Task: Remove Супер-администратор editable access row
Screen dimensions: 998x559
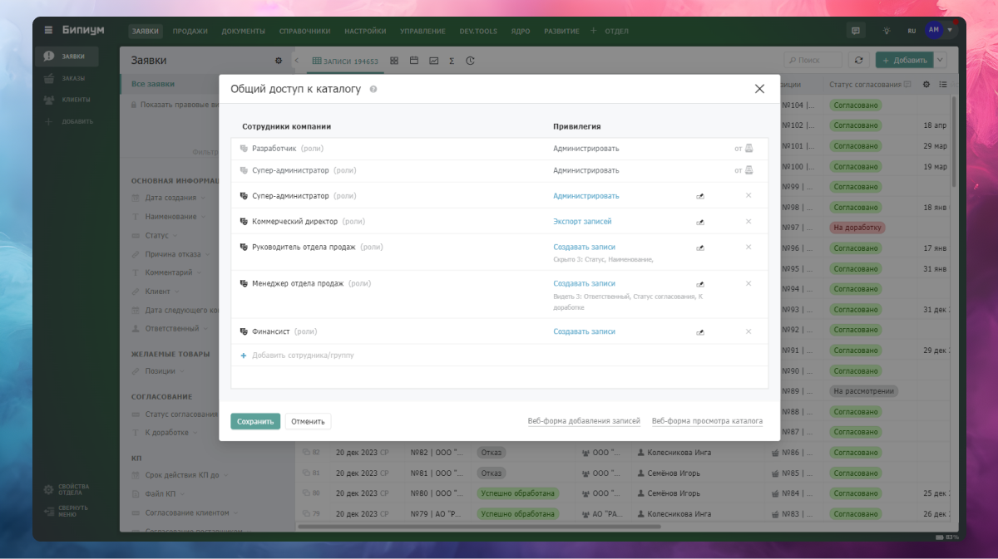Action: [748, 195]
